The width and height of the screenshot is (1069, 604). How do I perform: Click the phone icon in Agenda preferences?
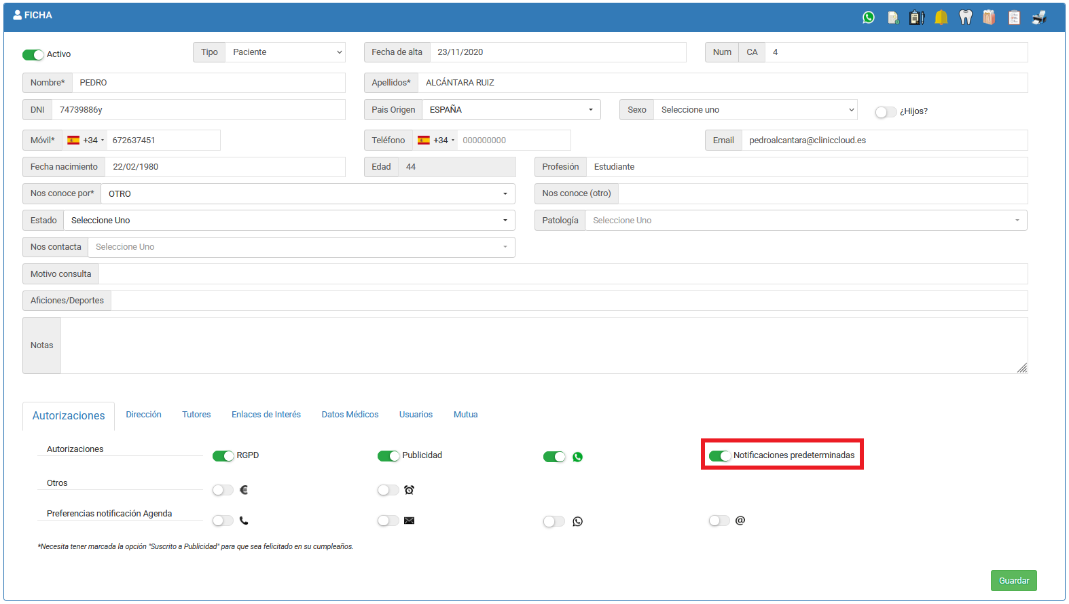(x=244, y=521)
